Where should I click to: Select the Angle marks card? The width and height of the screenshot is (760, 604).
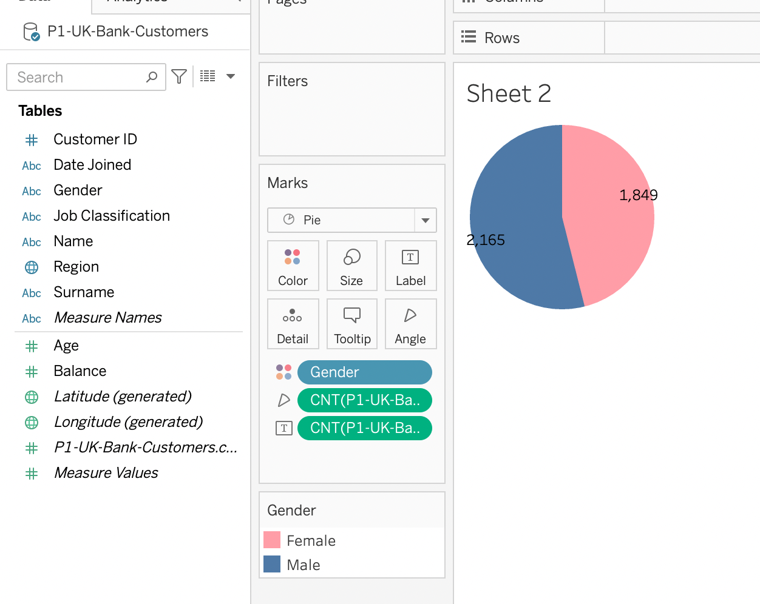pos(410,324)
